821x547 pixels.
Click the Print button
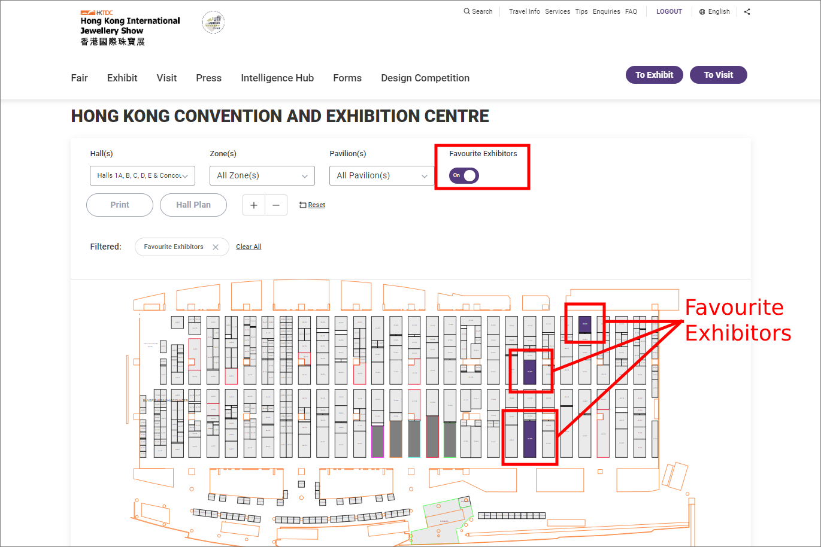(x=120, y=205)
